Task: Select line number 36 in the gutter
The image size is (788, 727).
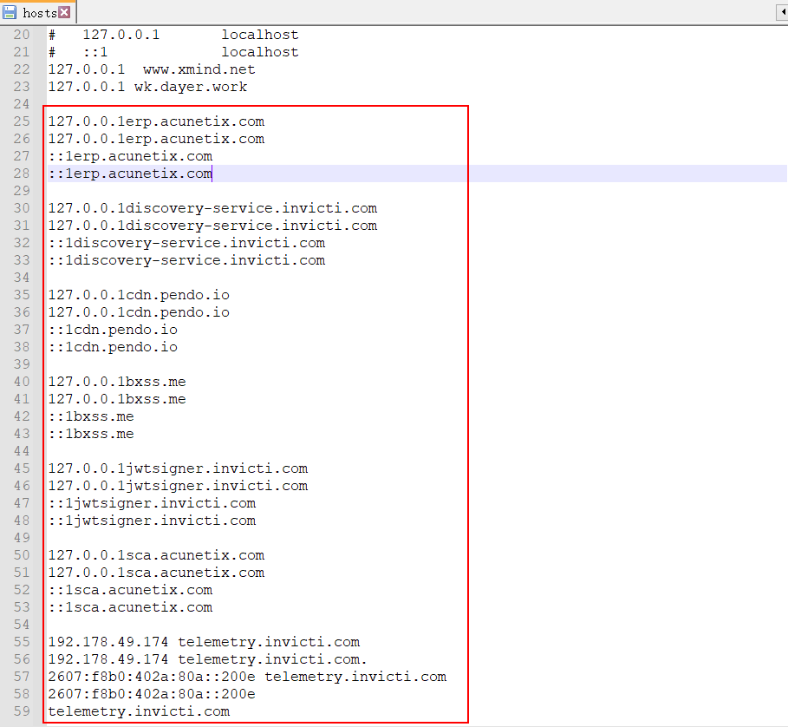Action: [x=22, y=312]
